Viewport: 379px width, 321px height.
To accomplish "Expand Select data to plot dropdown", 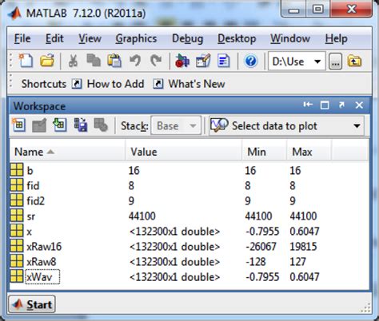I will (x=357, y=126).
